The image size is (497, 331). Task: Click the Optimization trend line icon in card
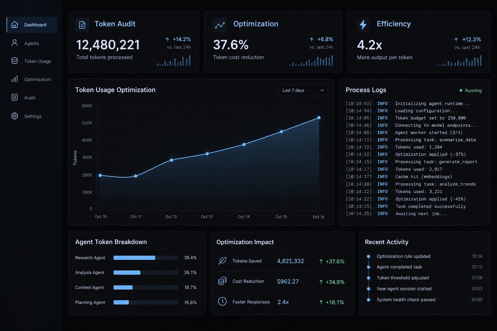220,25
